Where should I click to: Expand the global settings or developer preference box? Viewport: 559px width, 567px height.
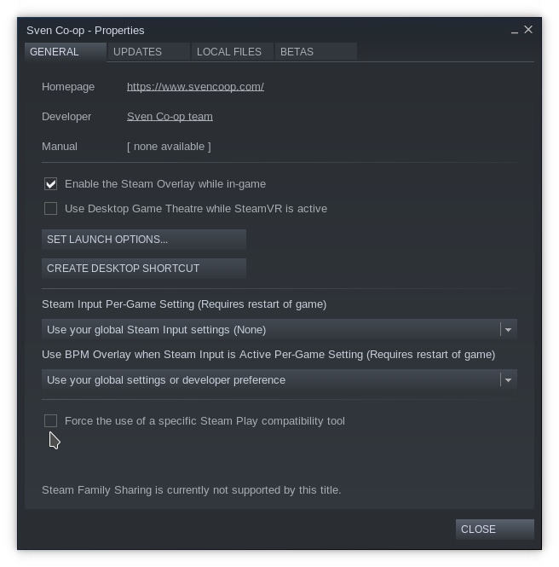click(x=271, y=380)
